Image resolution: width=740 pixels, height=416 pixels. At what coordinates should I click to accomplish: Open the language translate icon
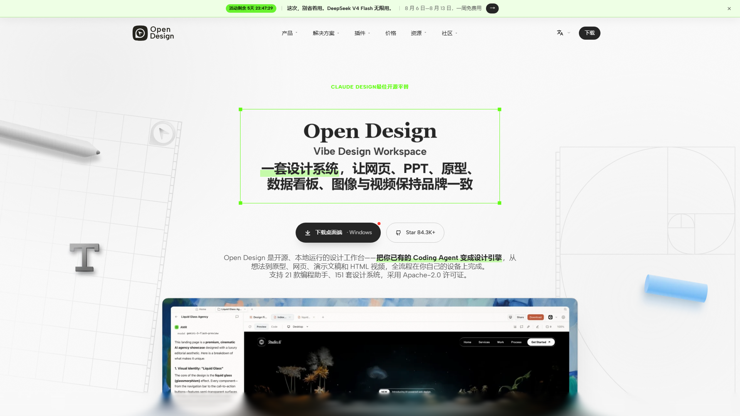(560, 33)
